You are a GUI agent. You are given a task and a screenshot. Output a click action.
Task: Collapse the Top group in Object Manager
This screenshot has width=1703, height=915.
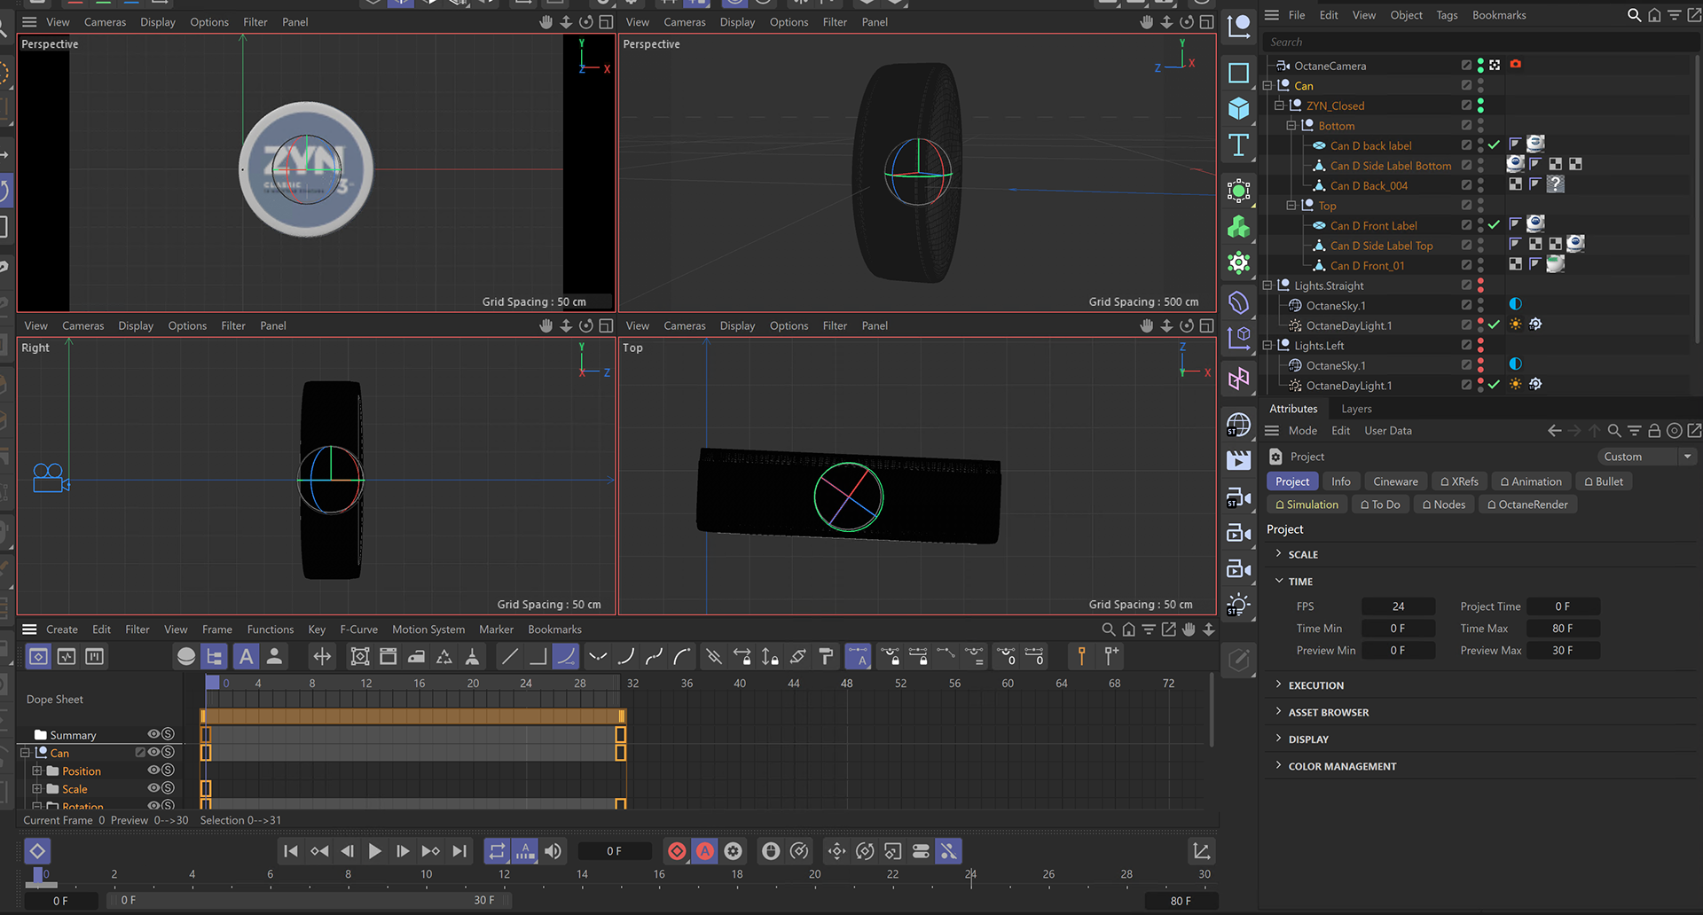(1291, 206)
